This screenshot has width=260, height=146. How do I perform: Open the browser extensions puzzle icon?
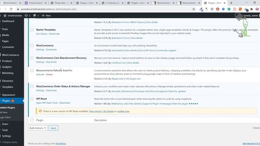coord(251,9)
